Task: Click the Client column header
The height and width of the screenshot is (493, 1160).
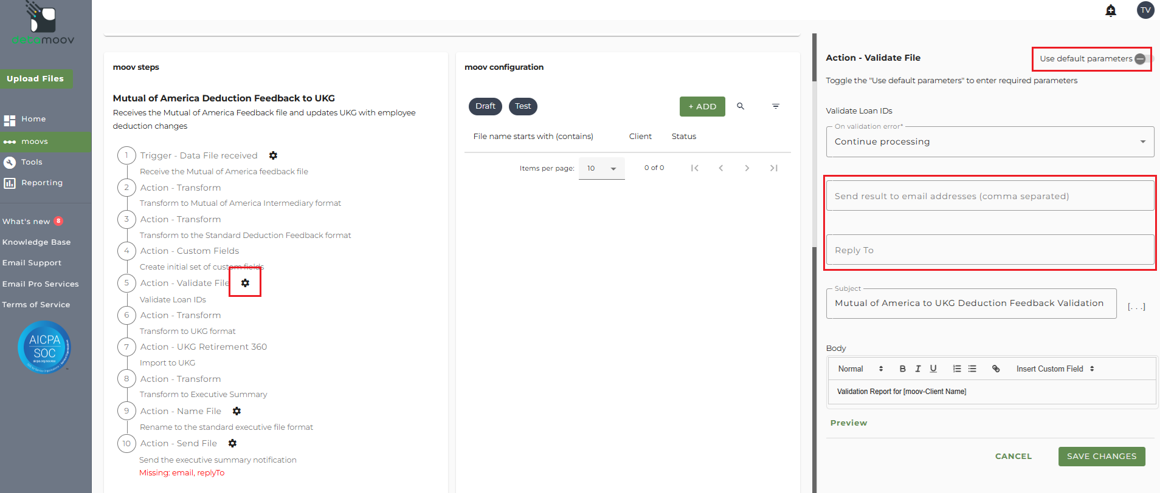Action: pyautogui.click(x=640, y=137)
